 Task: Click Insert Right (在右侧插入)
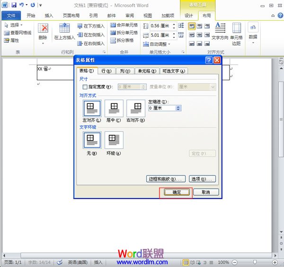click(x=91, y=43)
